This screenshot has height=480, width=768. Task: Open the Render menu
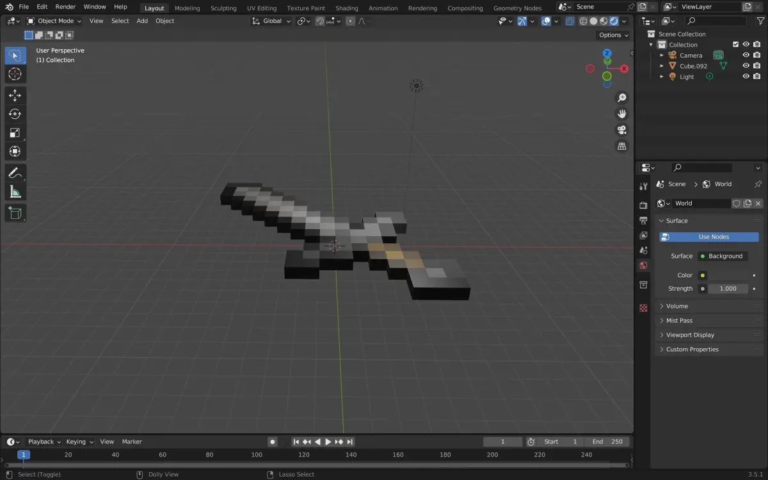coord(65,6)
